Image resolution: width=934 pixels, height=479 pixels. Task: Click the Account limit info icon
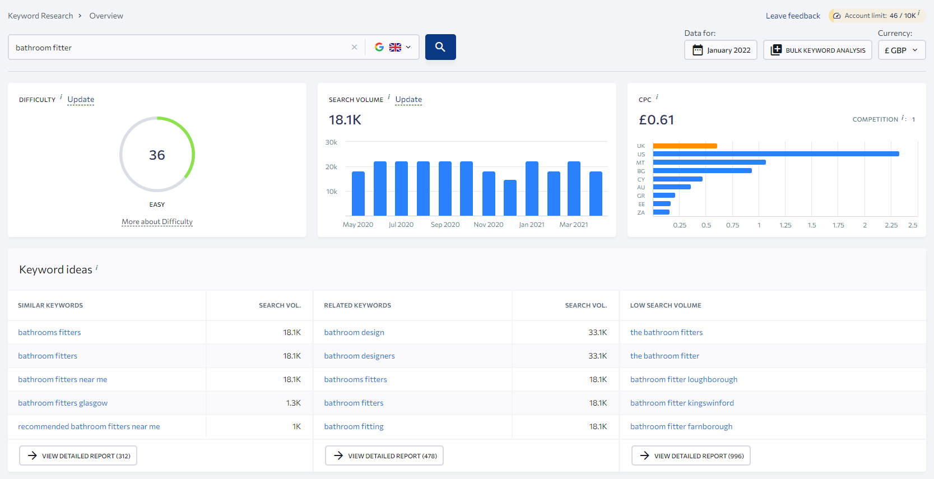[919, 13]
